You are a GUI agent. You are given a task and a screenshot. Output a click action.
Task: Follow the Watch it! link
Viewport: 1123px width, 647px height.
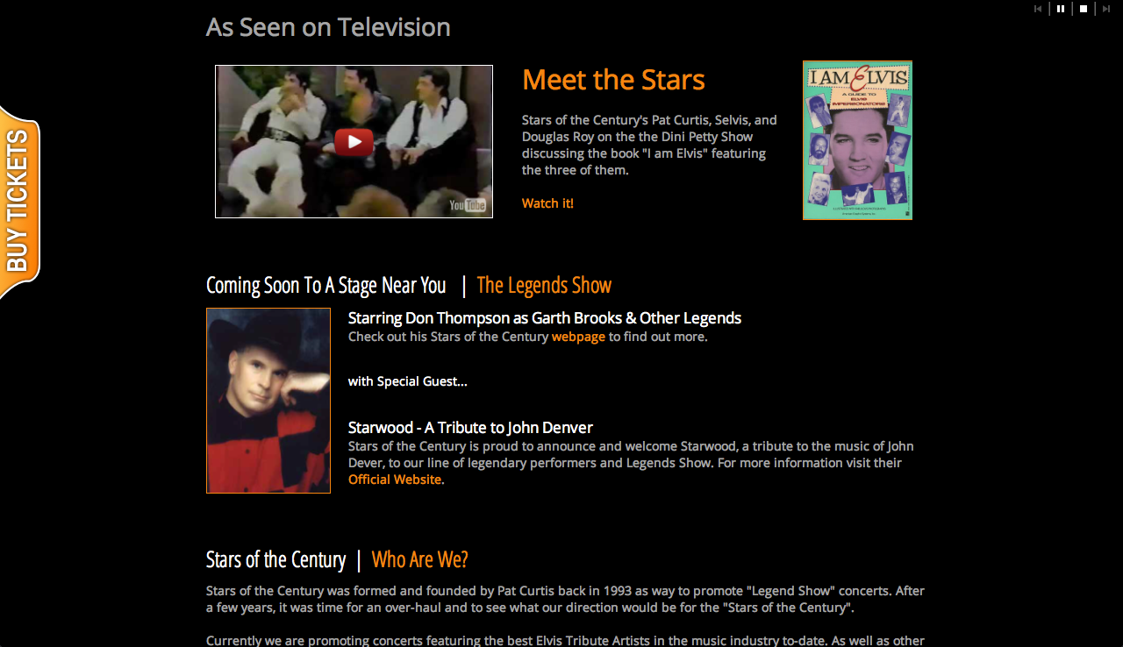(x=547, y=203)
